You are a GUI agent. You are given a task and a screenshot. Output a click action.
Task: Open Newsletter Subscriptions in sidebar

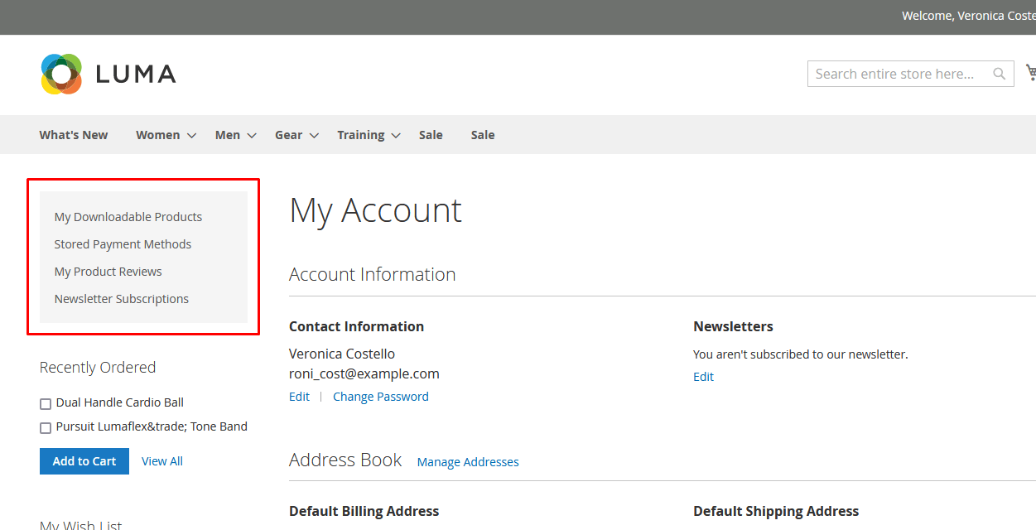pos(122,299)
